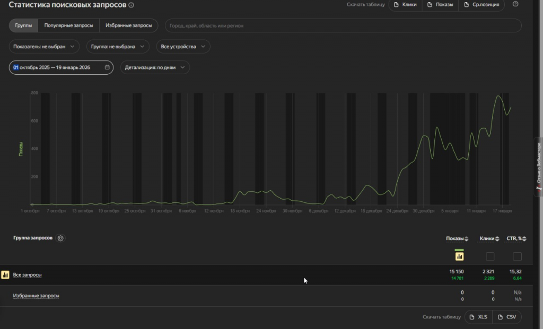This screenshot has height=329, width=543.
Task: Click the Скачать таблицу link at top
Action: pyautogui.click(x=365, y=4)
